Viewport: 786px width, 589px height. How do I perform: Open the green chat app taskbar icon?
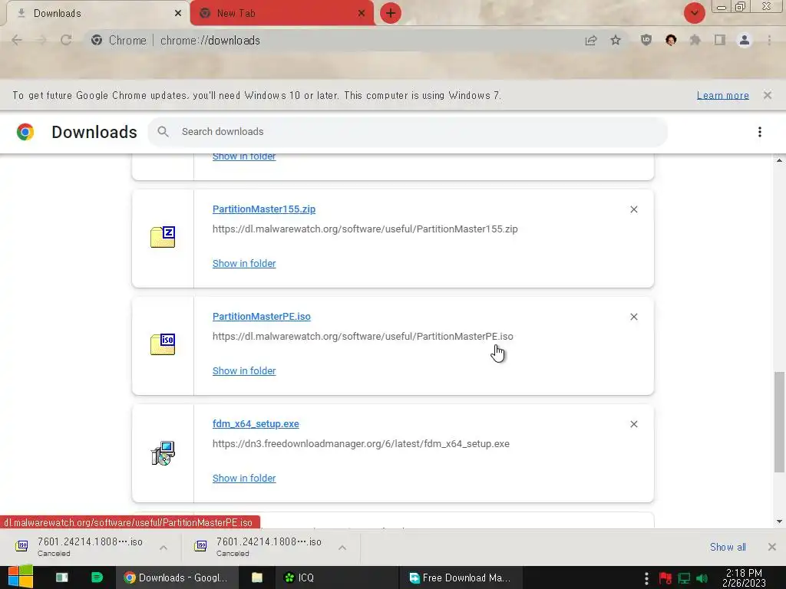pos(97,577)
